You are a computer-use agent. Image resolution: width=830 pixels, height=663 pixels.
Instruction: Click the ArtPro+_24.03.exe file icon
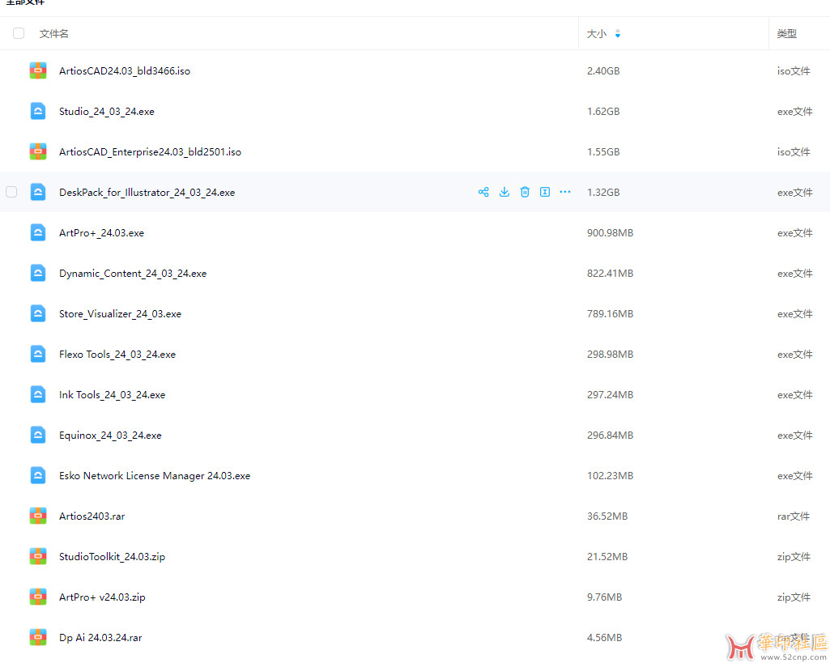[38, 233]
